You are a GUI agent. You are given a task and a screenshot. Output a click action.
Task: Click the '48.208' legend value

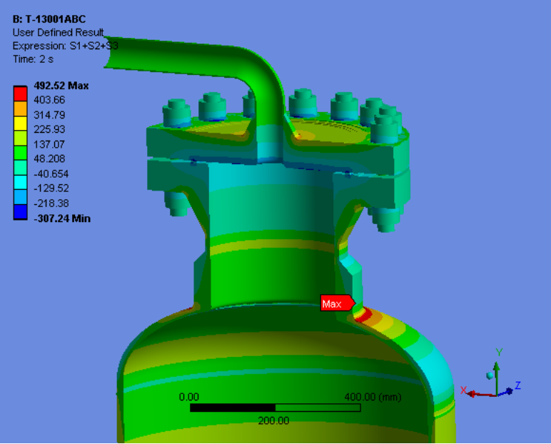tap(49, 158)
